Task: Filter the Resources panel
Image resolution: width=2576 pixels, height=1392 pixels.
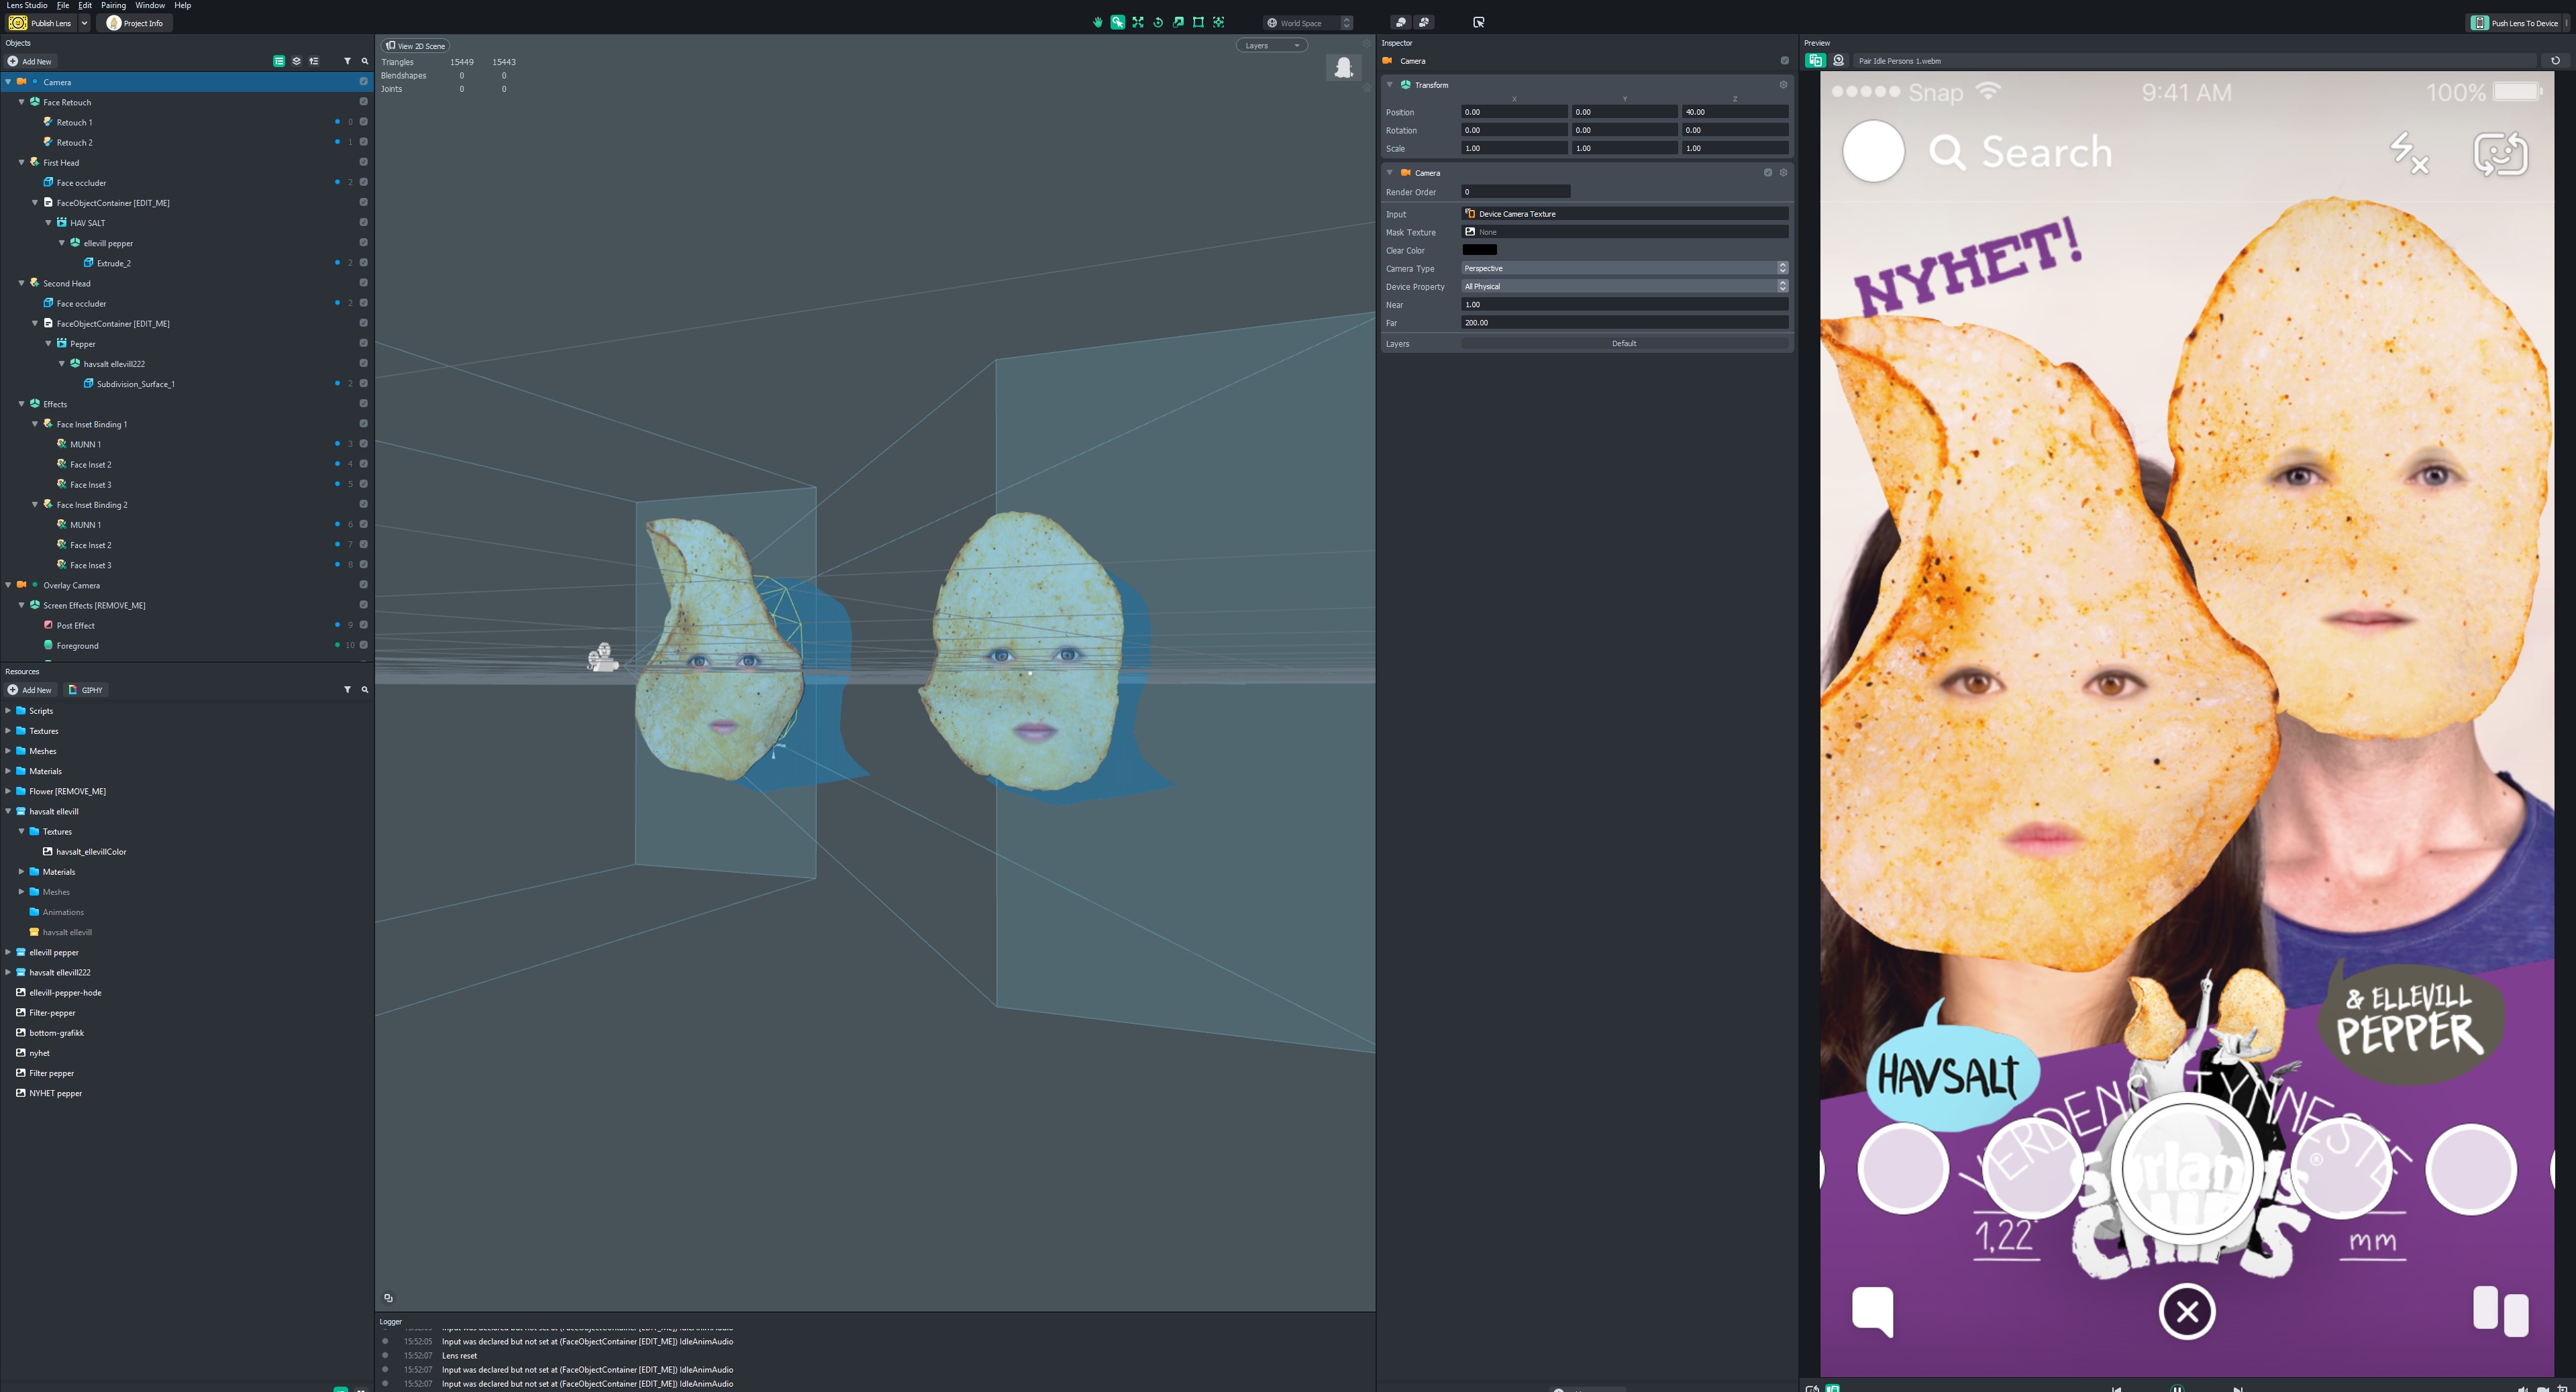Action: click(x=347, y=690)
